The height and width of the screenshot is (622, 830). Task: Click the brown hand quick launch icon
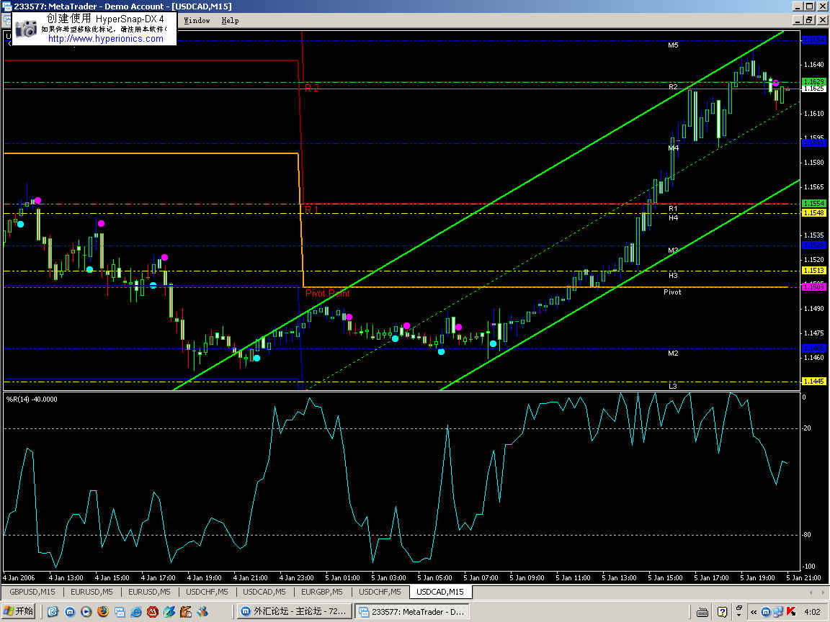(186, 612)
